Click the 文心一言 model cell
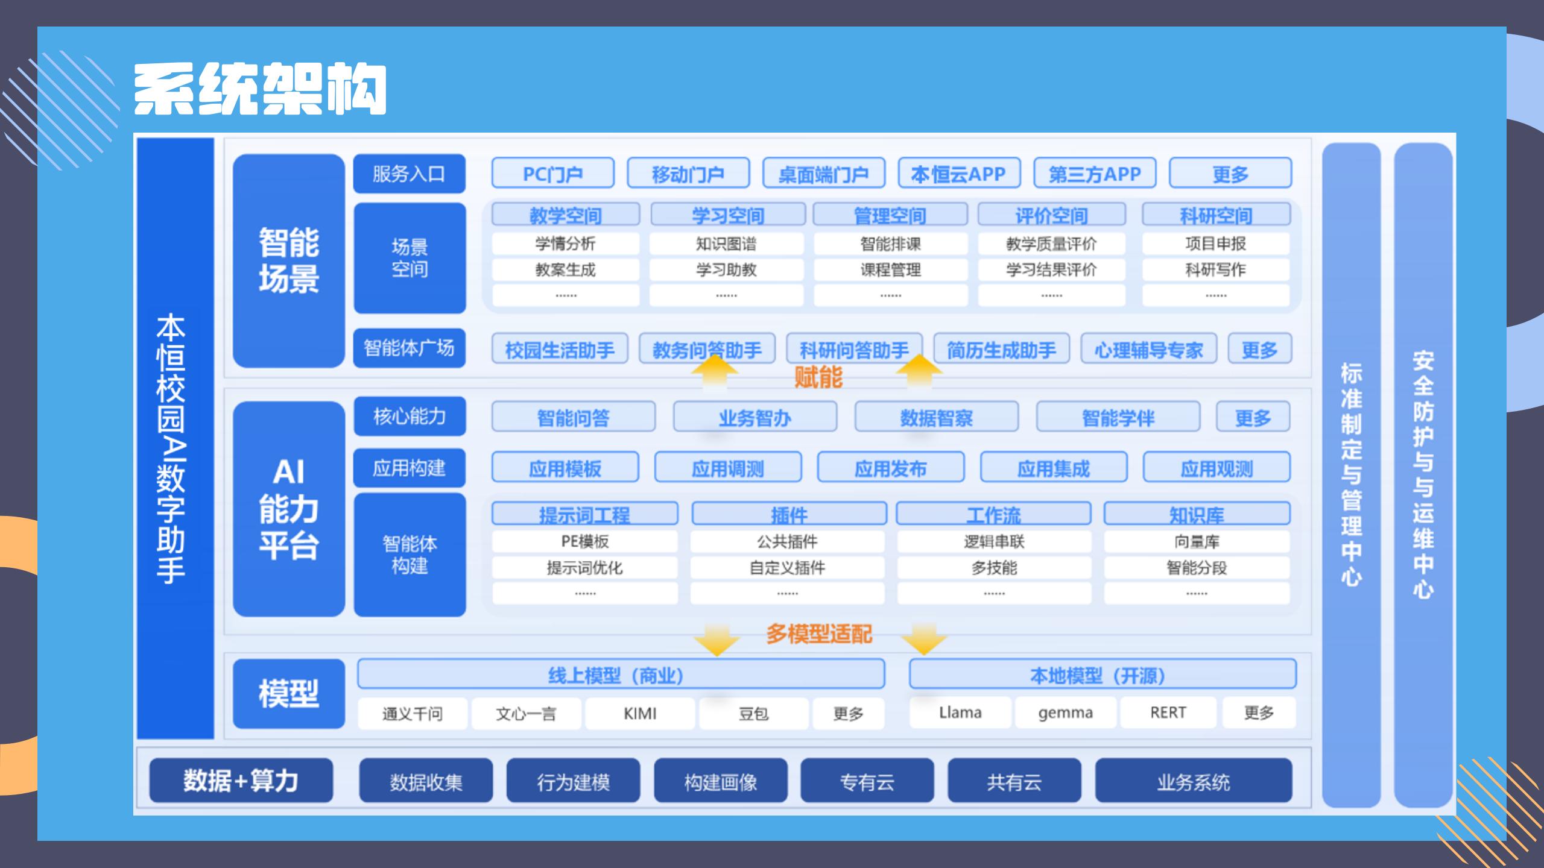This screenshot has height=868, width=1544. [526, 714]
